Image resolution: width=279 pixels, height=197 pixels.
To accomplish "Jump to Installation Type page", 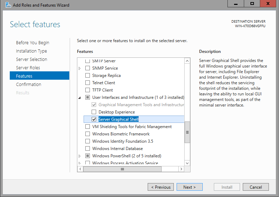I will pyautogui.click(x=31, y=51).
